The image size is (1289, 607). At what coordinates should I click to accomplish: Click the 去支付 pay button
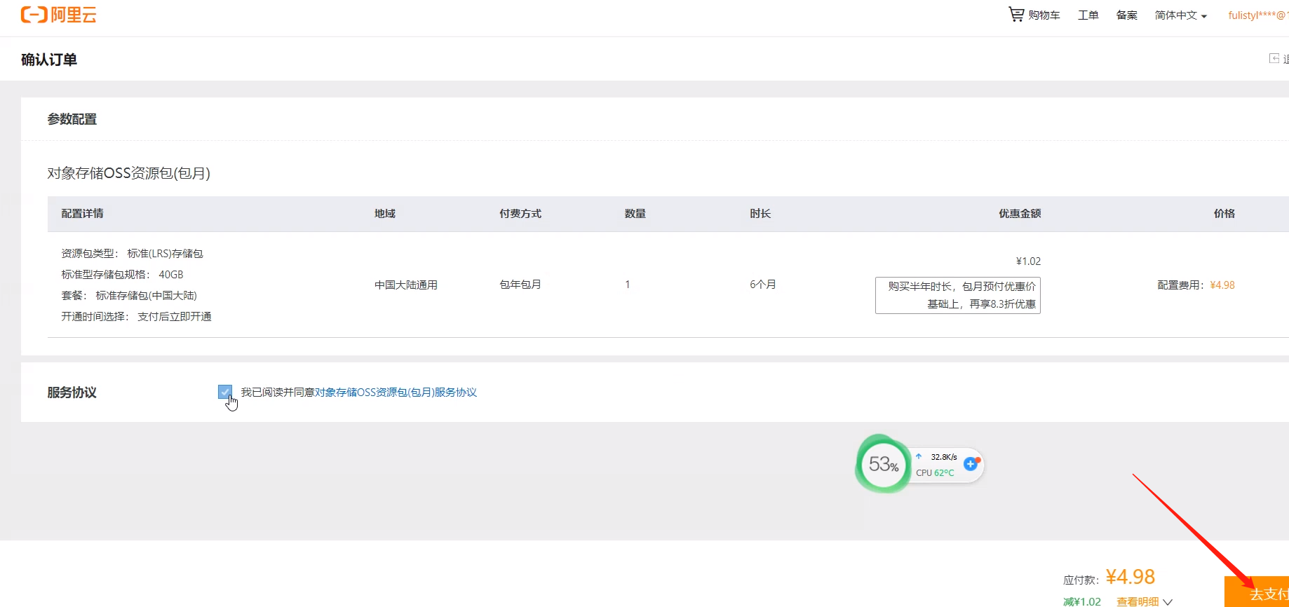tap(1257, 592)
